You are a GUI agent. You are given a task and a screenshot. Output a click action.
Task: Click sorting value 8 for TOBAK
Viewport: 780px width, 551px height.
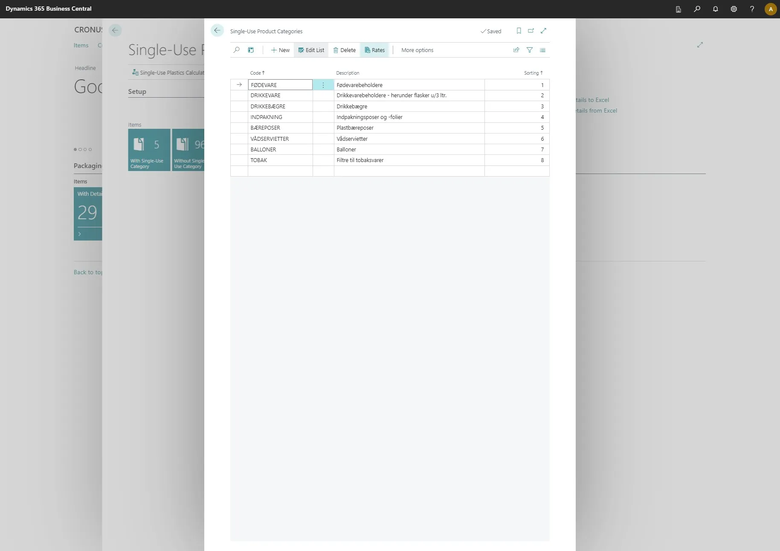point(517,160)
